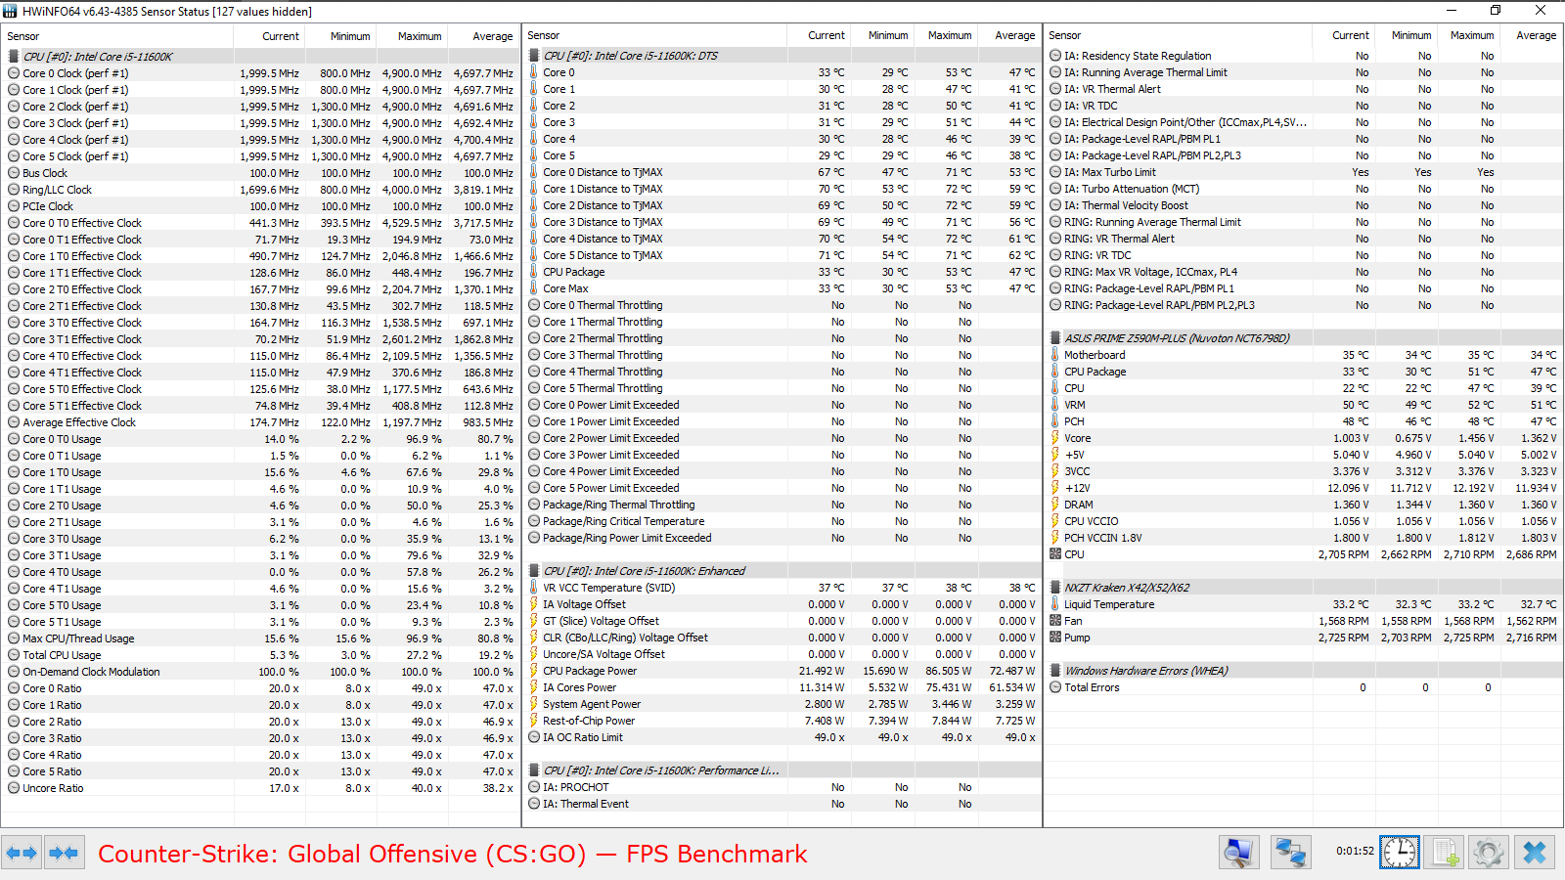Click the lightning icon beside CPU Package Power
Viewport: 1565px width, 880px height.
(534, 671)
